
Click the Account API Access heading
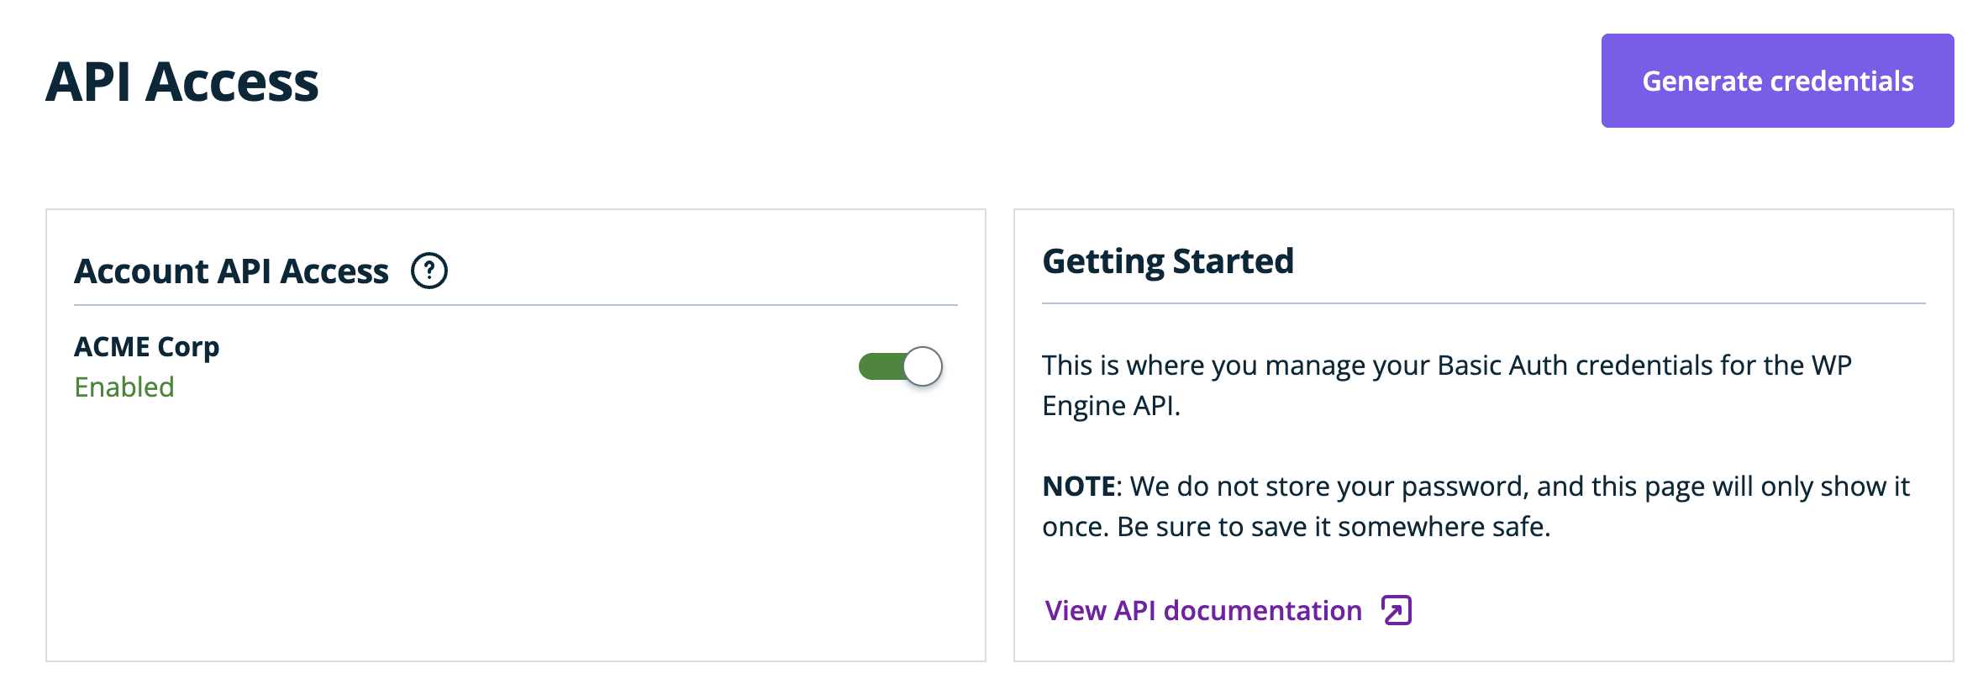pos(232,271)
